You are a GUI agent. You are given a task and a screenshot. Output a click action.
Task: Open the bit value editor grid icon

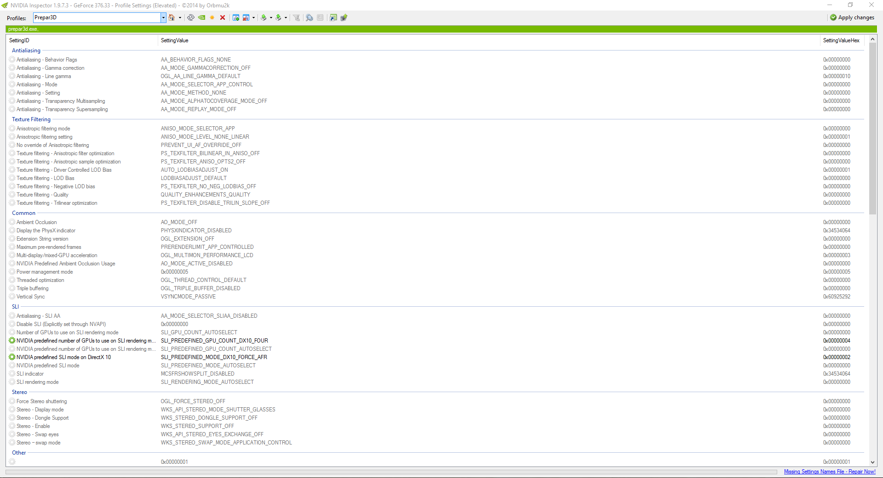click(x=320, y=17)
